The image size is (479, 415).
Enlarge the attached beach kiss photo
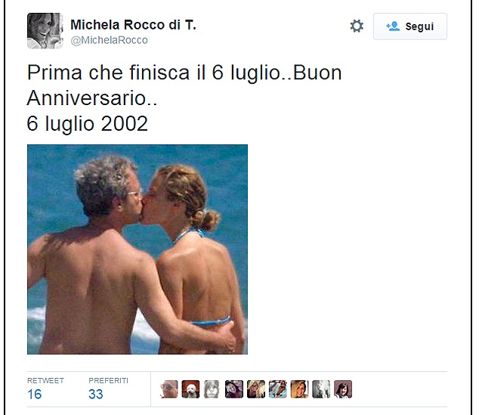tap(138, 249)
